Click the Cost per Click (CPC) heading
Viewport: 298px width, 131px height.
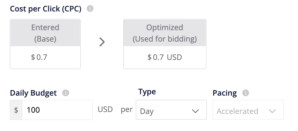click(x=46, y=9)
